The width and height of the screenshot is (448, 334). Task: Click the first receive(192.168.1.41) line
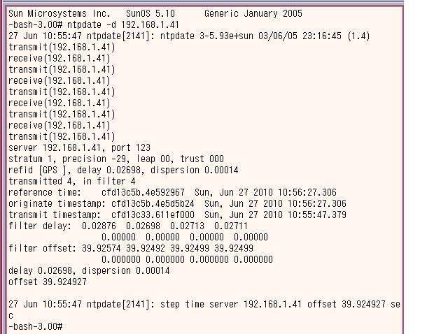[59, 58]
